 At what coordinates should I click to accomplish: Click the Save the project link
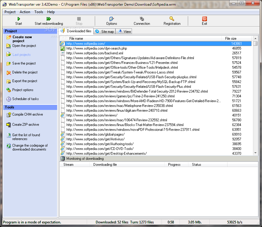24,63
